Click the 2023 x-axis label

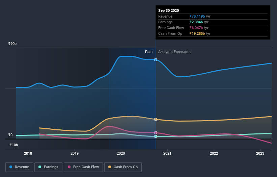(x=260, y=153)
